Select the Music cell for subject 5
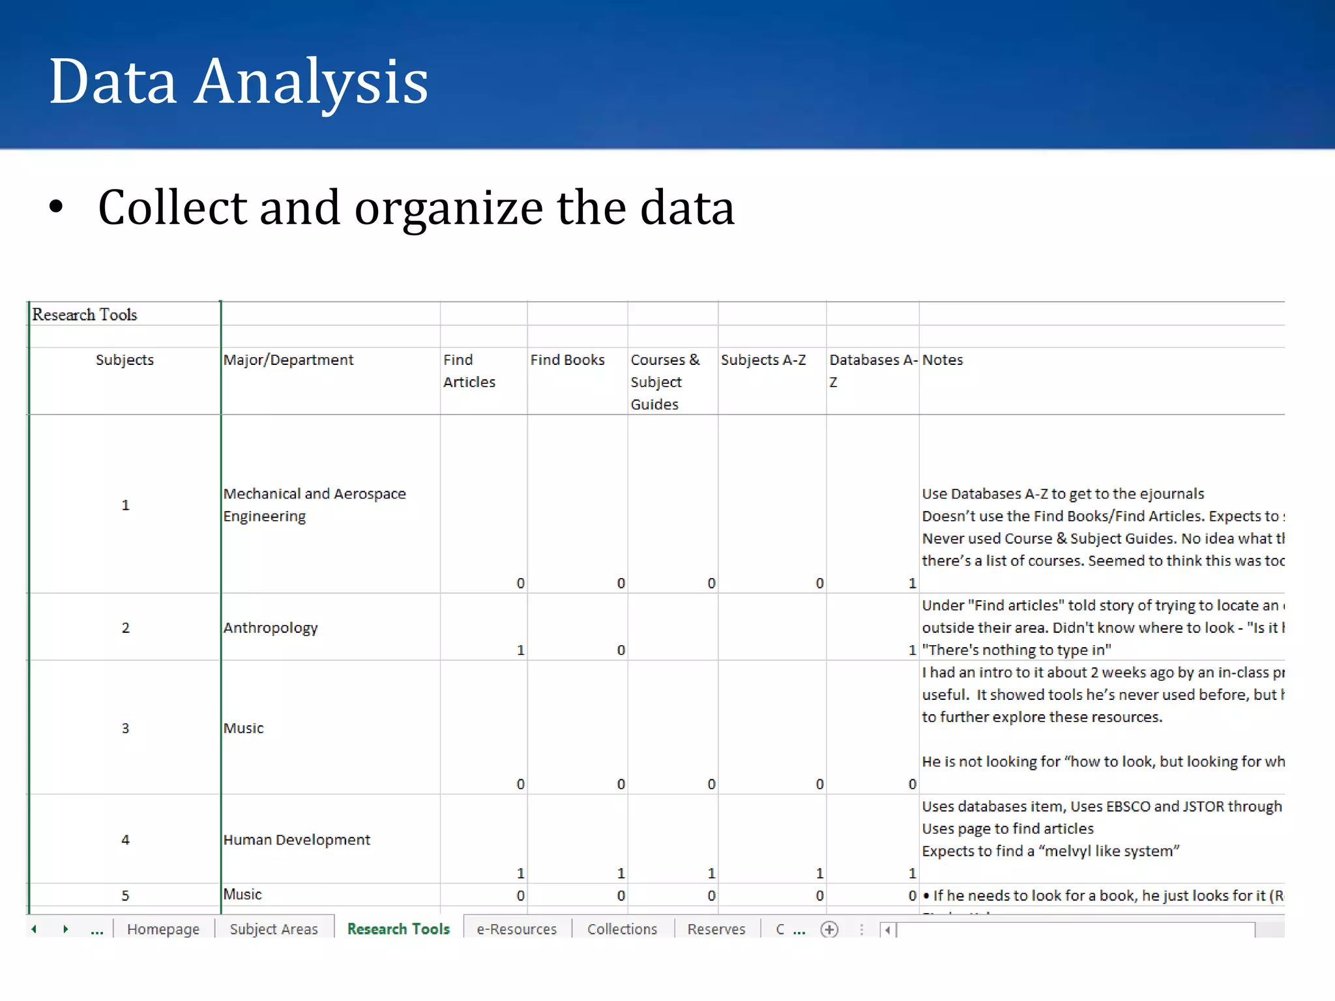The width and height of the screenshot is (1335, 1001). tap(330, 894)
